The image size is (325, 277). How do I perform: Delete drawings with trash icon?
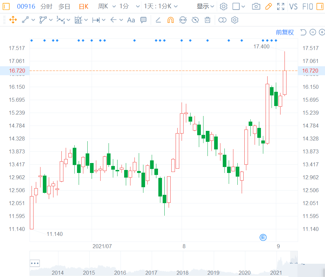[x=207, y=20]
